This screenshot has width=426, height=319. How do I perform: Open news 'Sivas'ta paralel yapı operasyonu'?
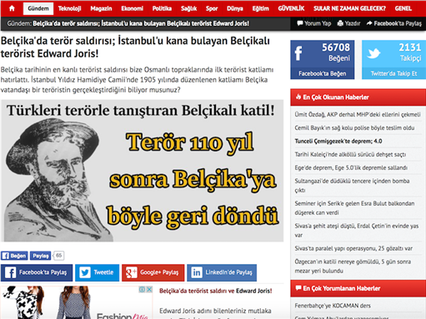(x=353, y=248)
